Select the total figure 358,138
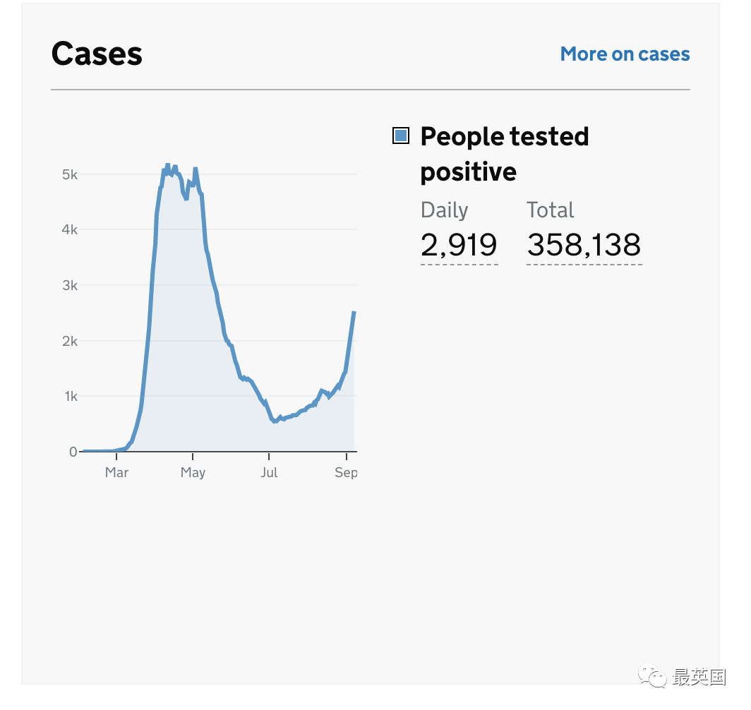 point(584,245)
